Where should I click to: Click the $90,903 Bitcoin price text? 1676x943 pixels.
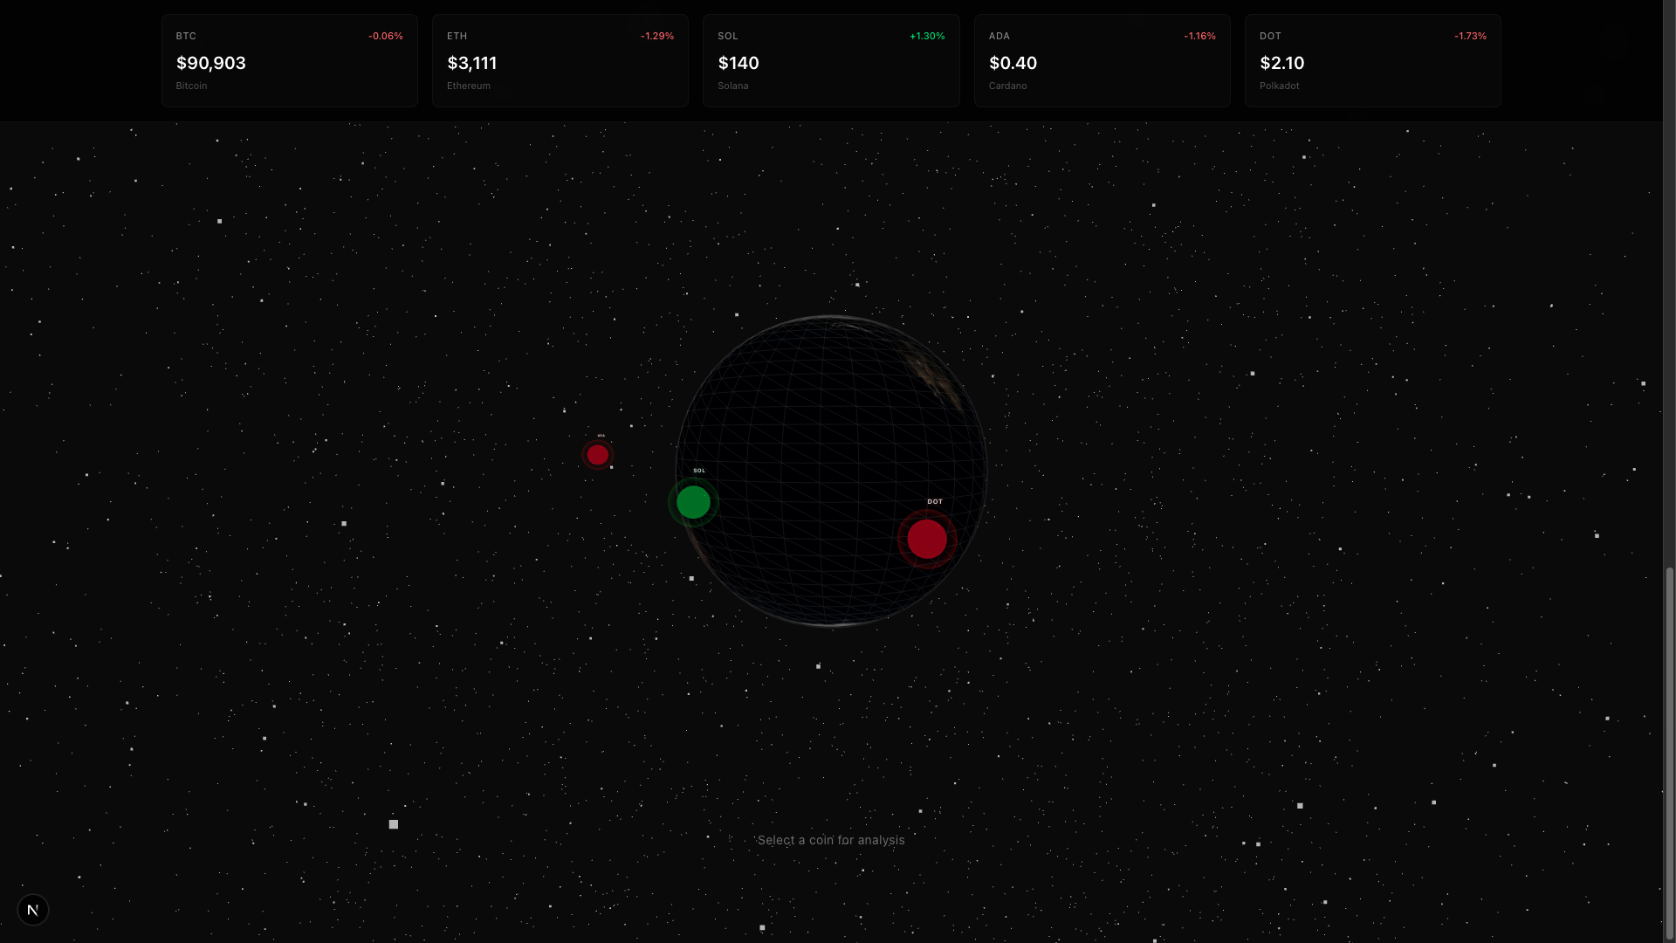210,63
